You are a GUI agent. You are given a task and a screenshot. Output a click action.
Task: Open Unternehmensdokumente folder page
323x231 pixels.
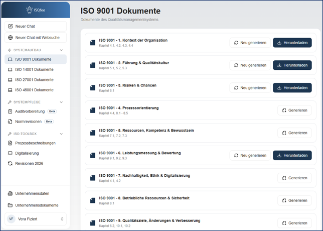click(x=36, y=205)
